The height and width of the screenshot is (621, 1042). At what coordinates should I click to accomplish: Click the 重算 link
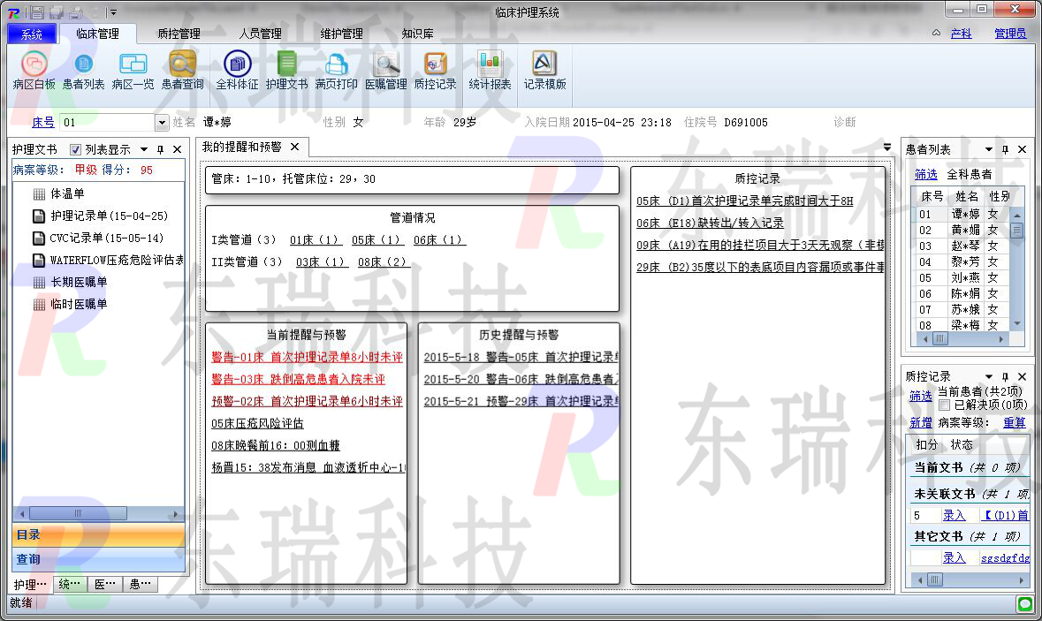pyautogui.click(x=1014, y=422)
